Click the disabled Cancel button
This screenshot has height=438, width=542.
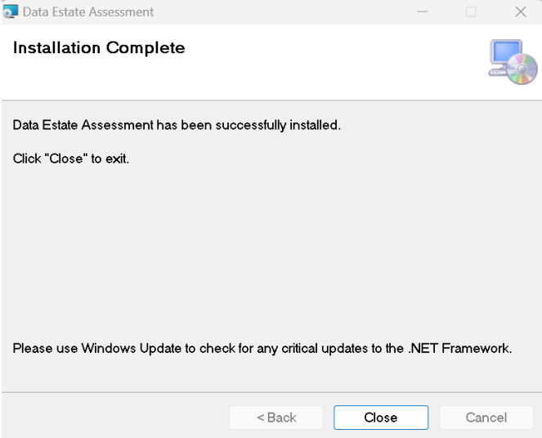click(x=486, y=418)
